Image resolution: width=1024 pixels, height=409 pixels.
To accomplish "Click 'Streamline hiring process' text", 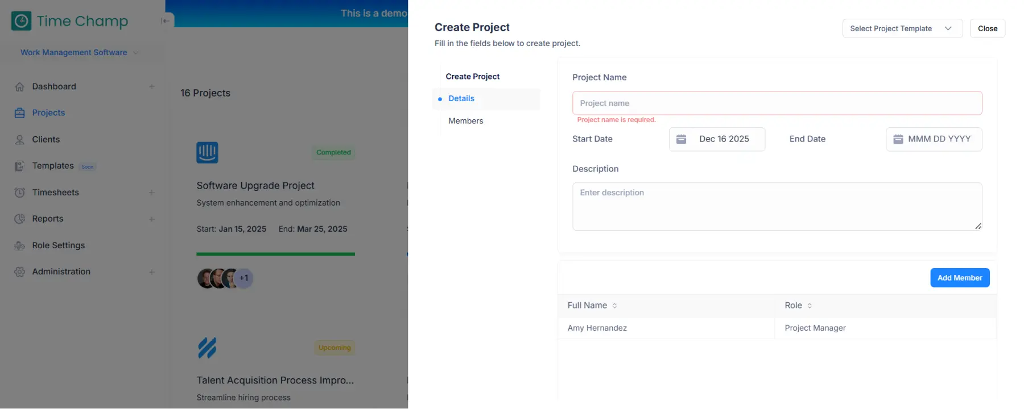I will pos(243,398).
